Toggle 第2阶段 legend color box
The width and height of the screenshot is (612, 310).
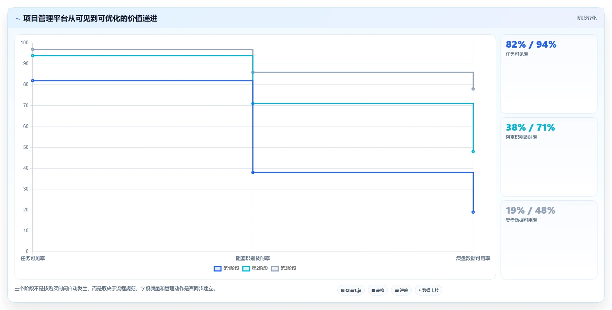click(x=246, y=268)
